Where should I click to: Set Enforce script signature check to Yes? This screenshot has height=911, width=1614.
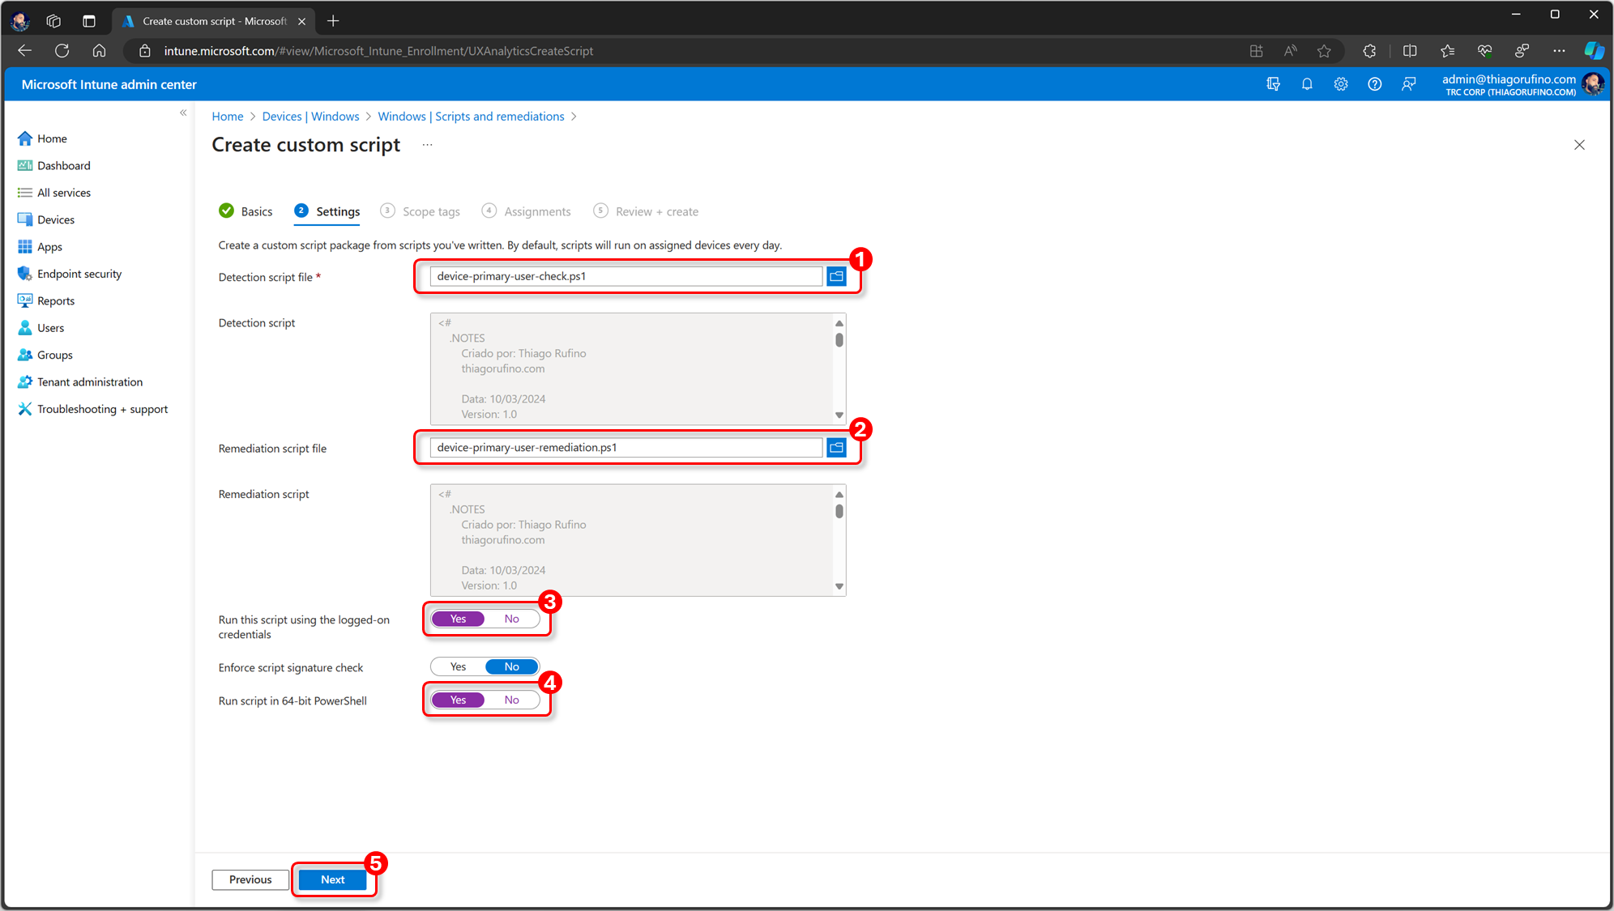[x=458, y=666]
